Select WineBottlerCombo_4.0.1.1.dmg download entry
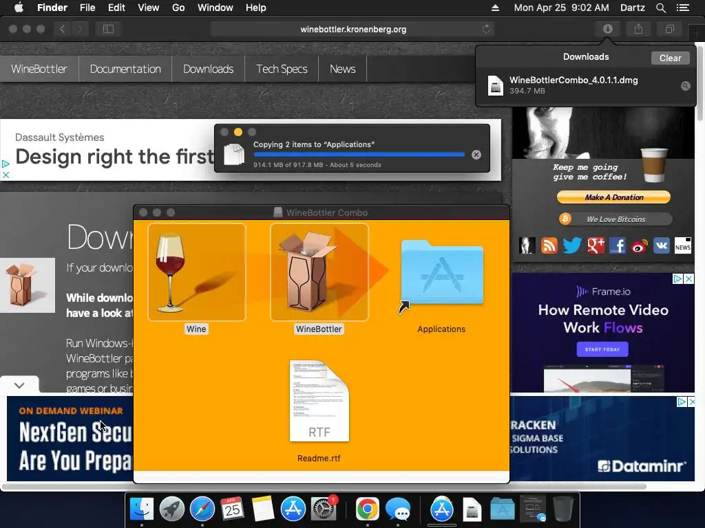 [585, 85]
